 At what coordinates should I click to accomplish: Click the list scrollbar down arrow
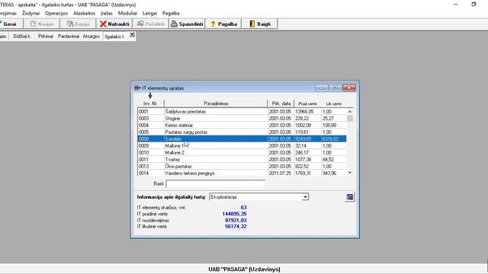coord(350,173)
